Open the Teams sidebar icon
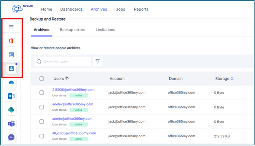 tap(11, 124)
